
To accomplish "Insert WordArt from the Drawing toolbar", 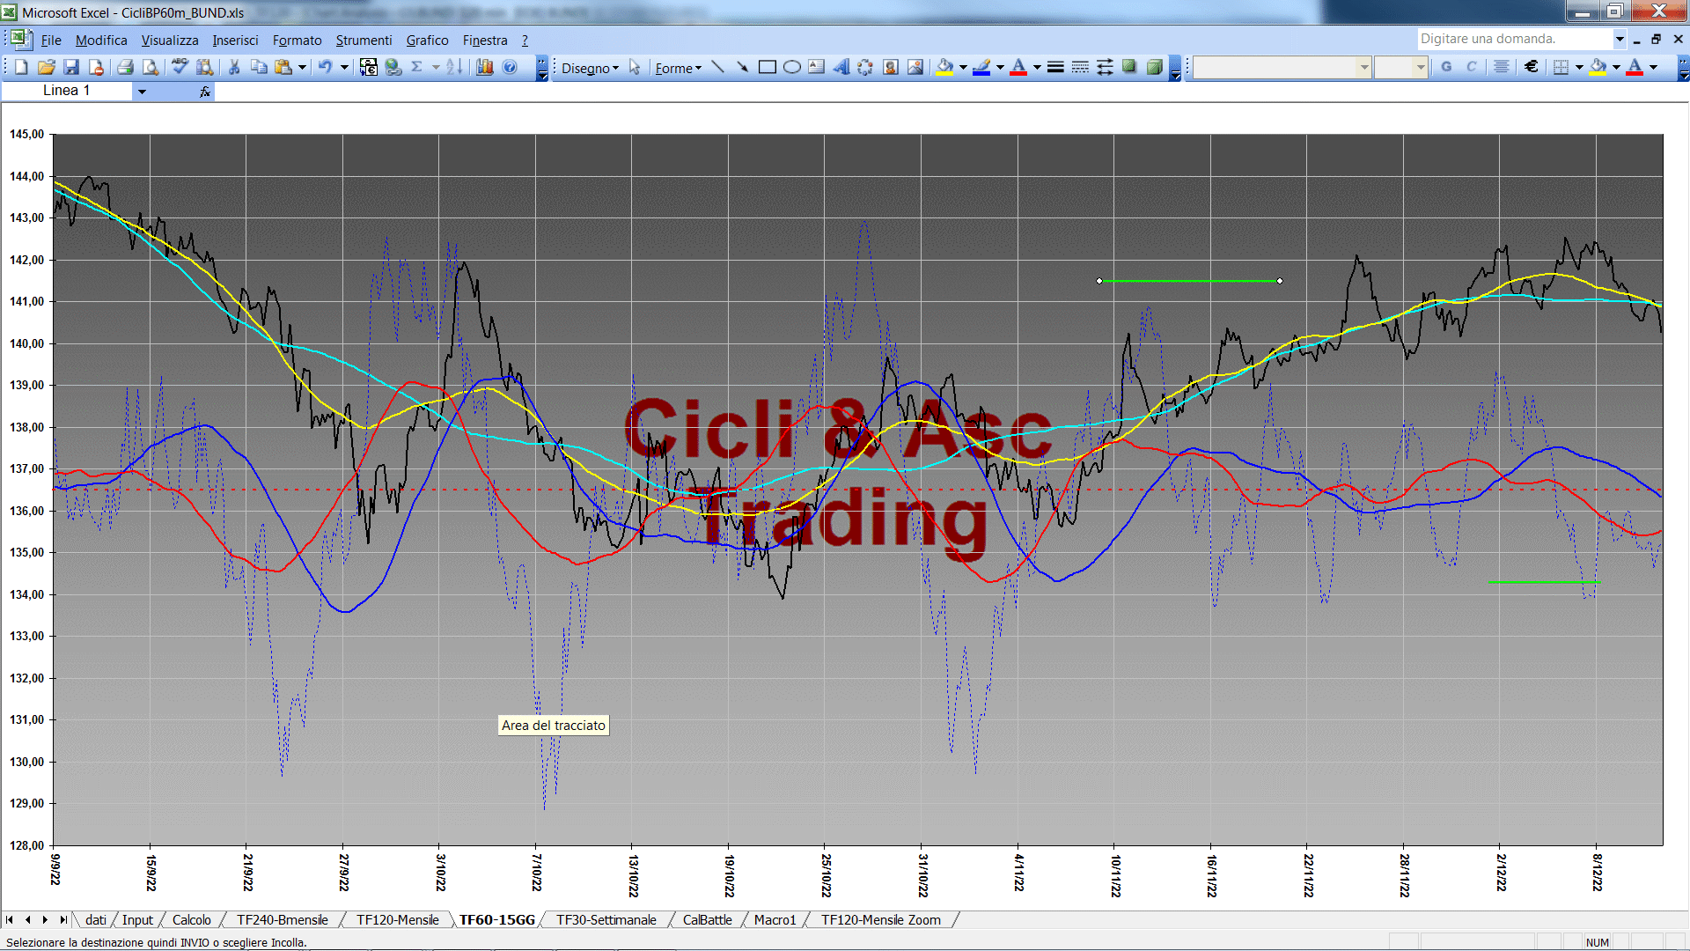I will pos(841,67).
